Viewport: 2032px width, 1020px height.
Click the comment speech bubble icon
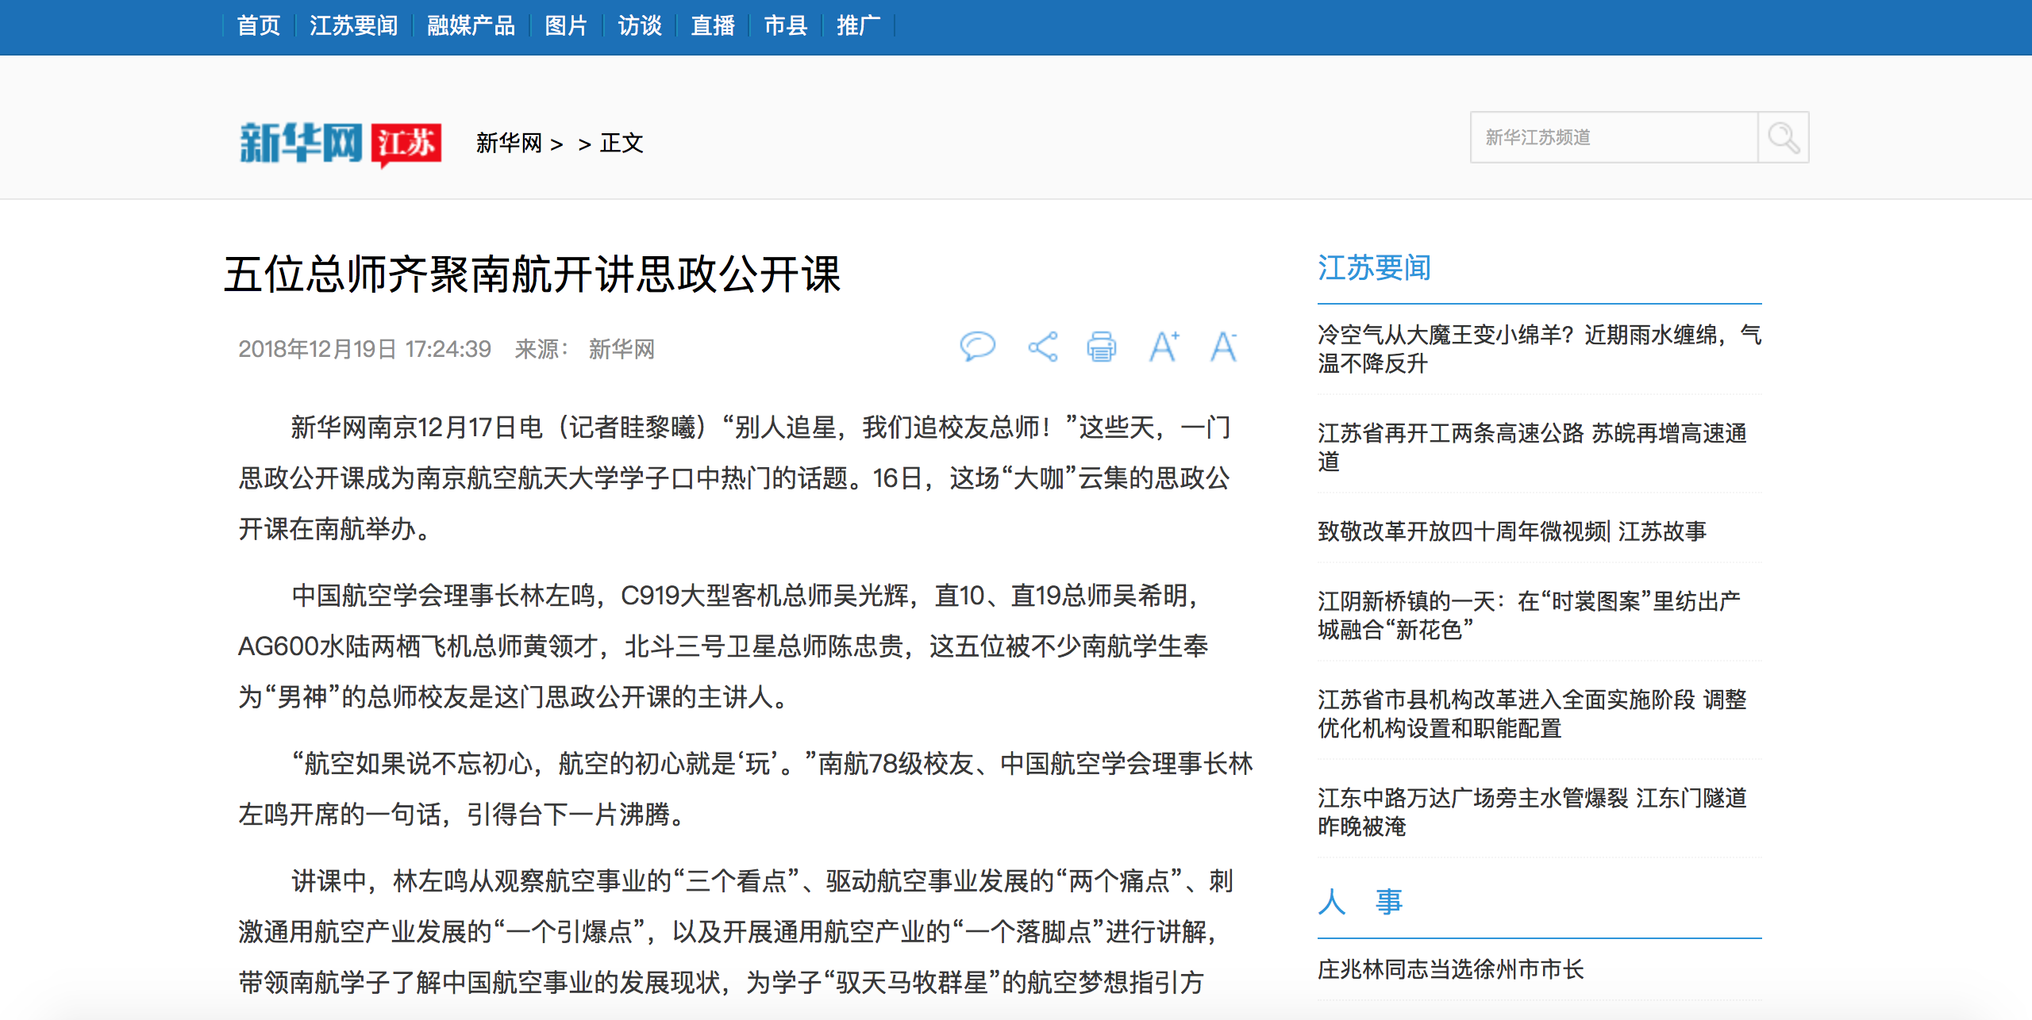pos(977,347)
